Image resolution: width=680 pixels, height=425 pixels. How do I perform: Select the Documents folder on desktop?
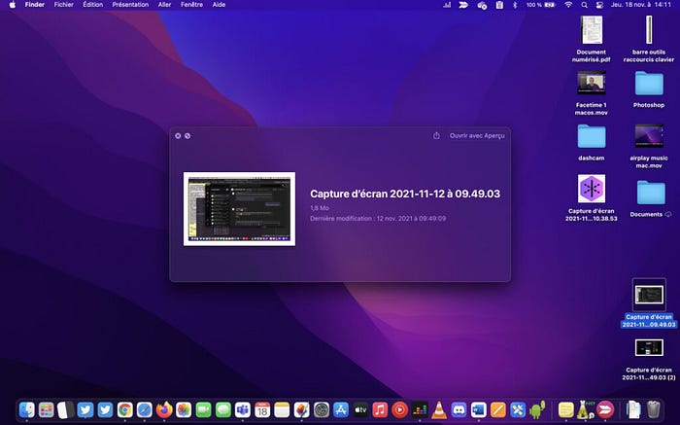(x=651, y=198)
